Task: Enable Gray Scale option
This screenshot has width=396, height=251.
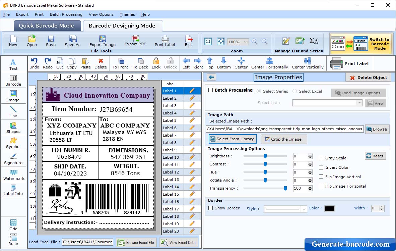Action: (321, 158)
